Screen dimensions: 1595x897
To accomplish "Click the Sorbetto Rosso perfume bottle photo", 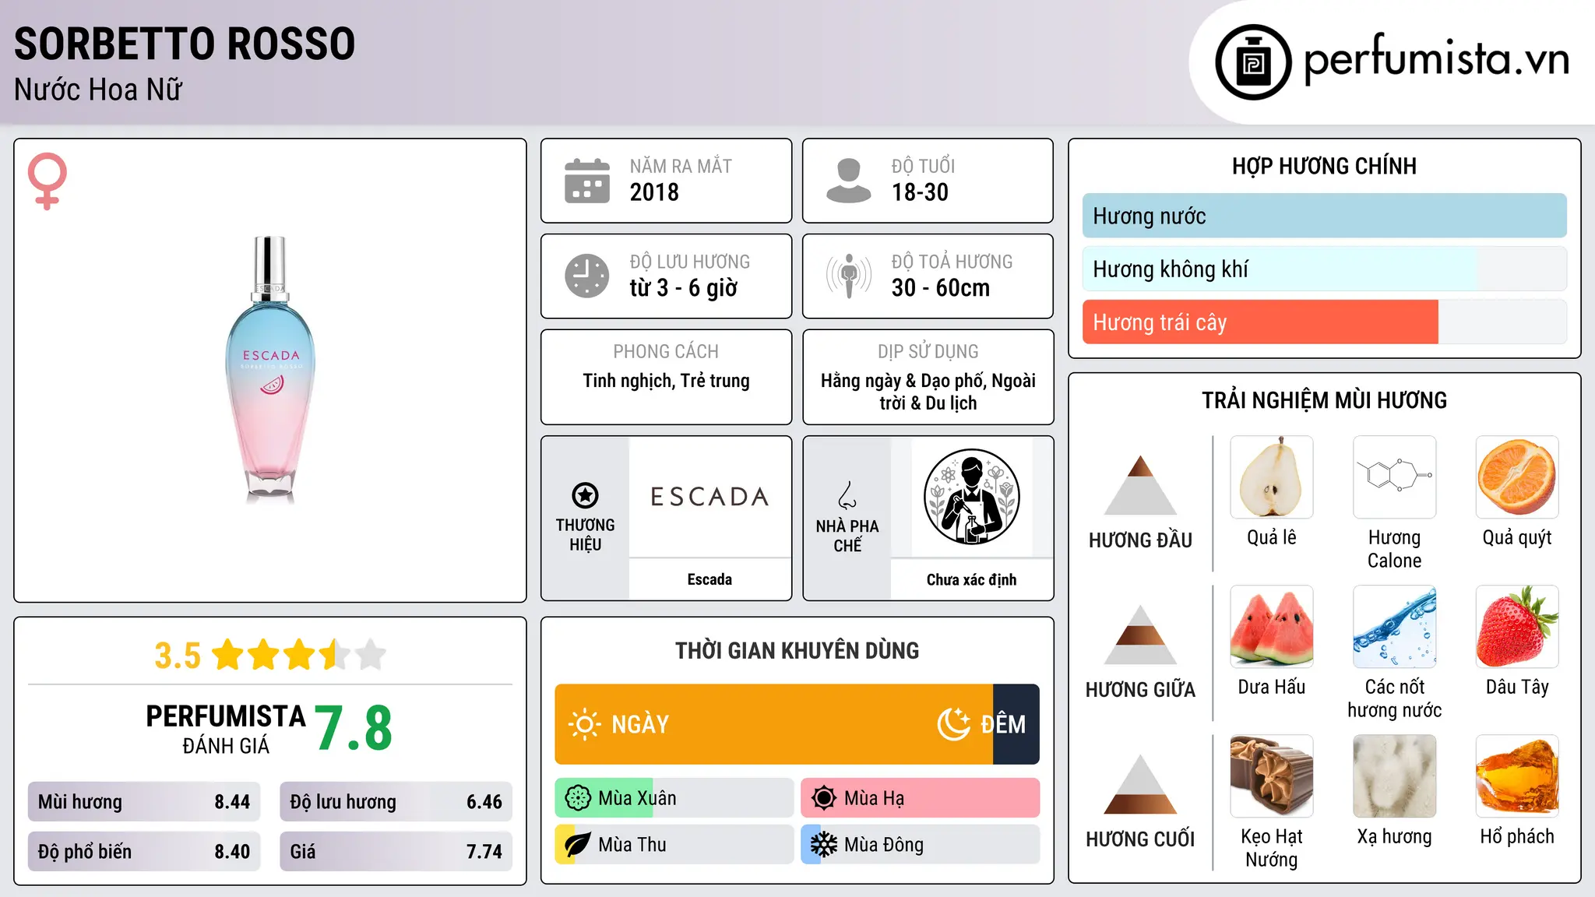I will pos(270,369).
